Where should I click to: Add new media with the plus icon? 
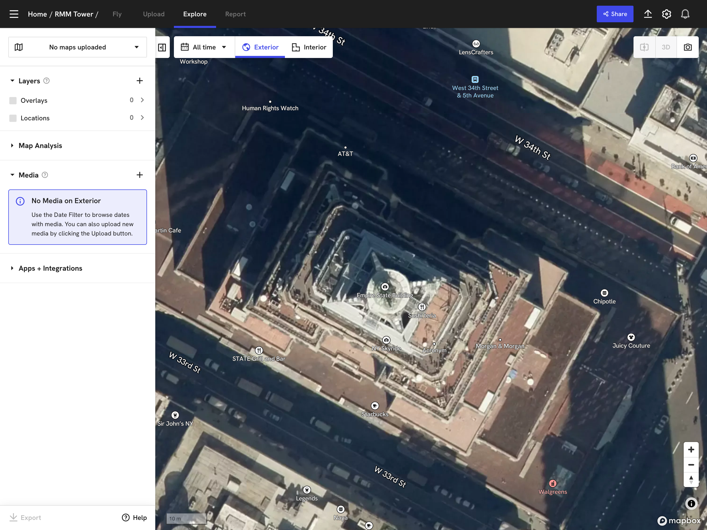[140, 175]
